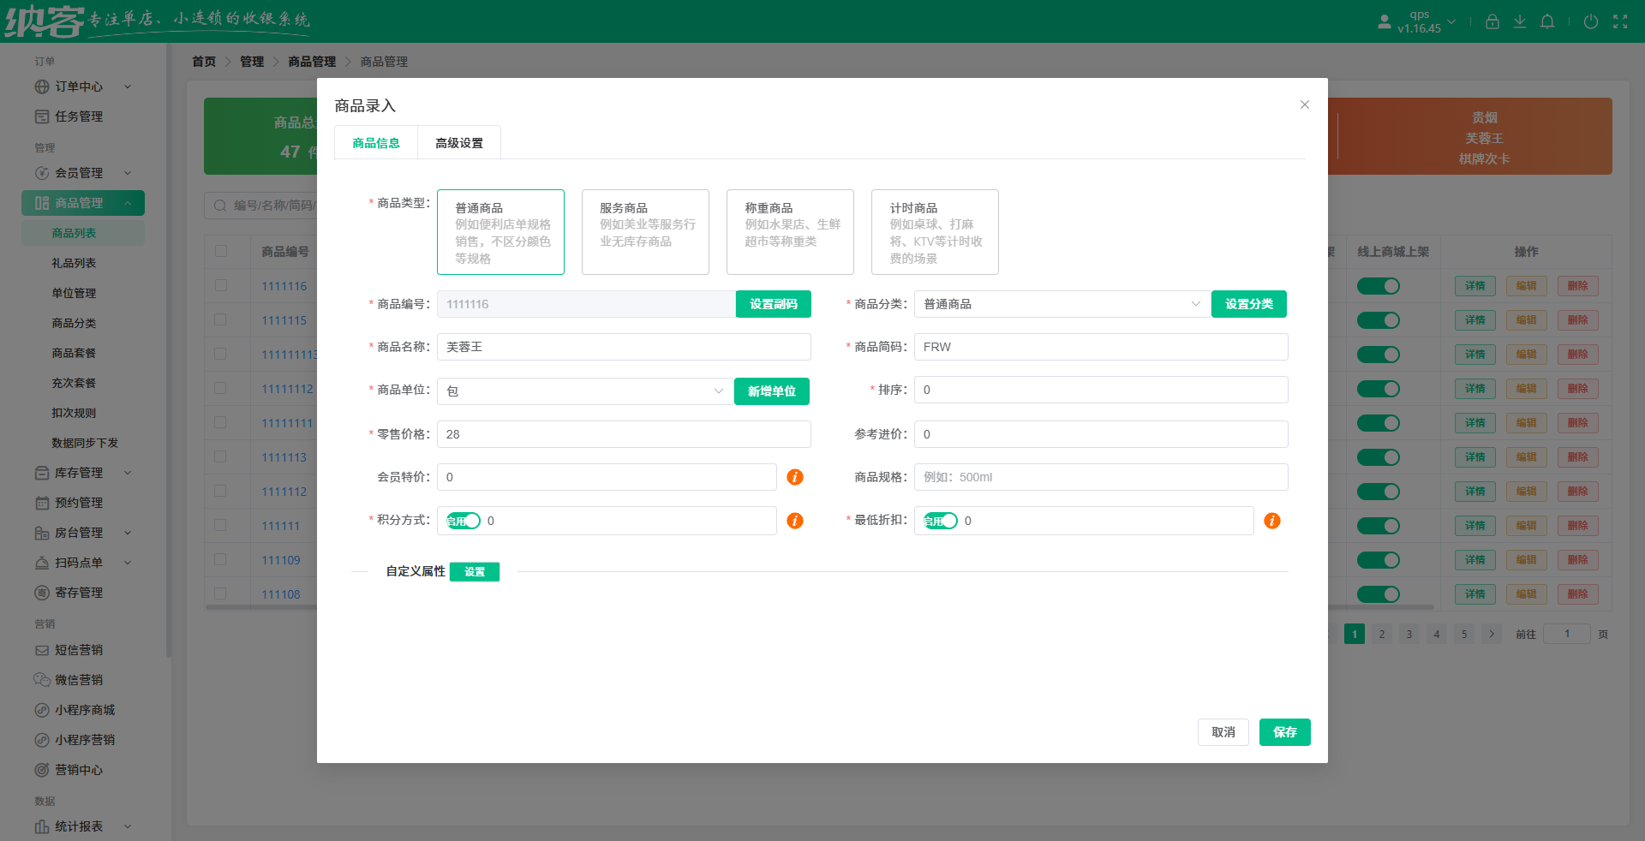Click the lock screen icon in header
The image size is (1645, 841).
click(x=1492, y=21)
